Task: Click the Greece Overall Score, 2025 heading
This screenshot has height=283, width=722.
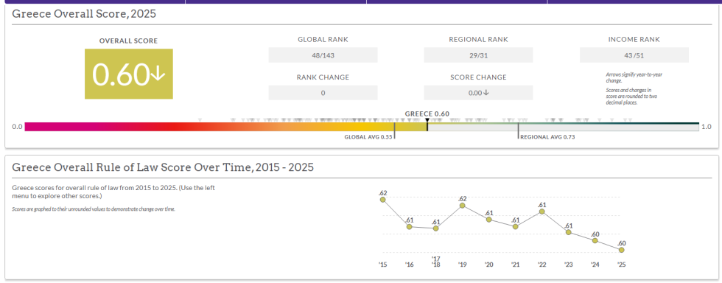Action: tap(84, 14)
